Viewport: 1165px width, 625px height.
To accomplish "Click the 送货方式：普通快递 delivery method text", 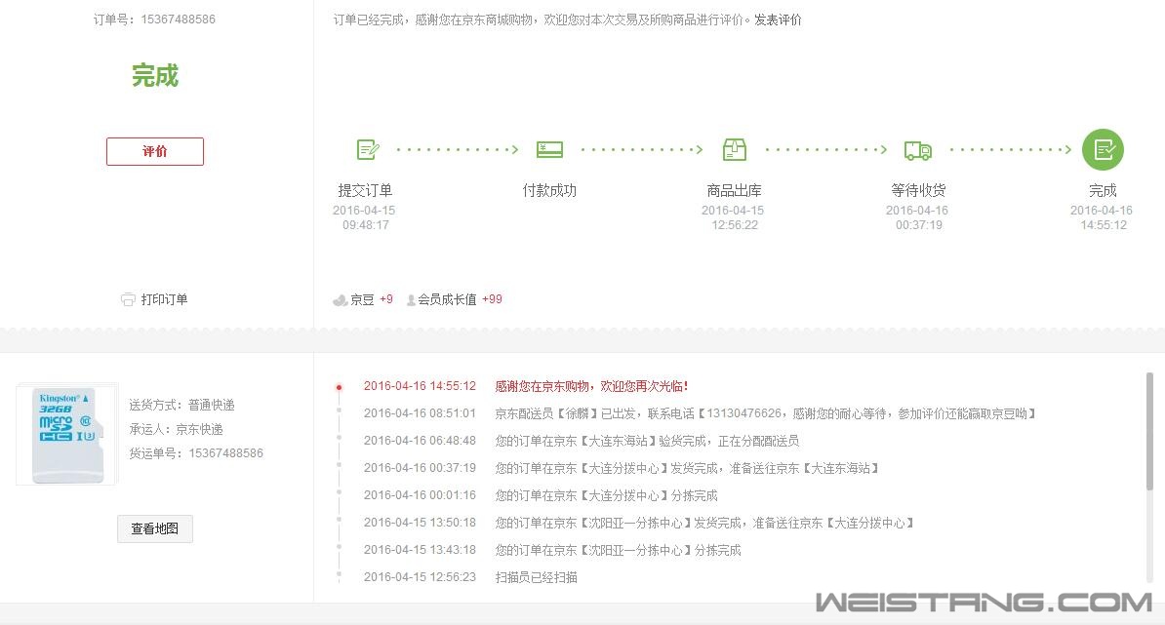I will [x=182, y=405].
